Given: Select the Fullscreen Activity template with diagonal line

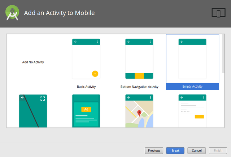Looking at the screenshot, I should (x=33, y=111).
